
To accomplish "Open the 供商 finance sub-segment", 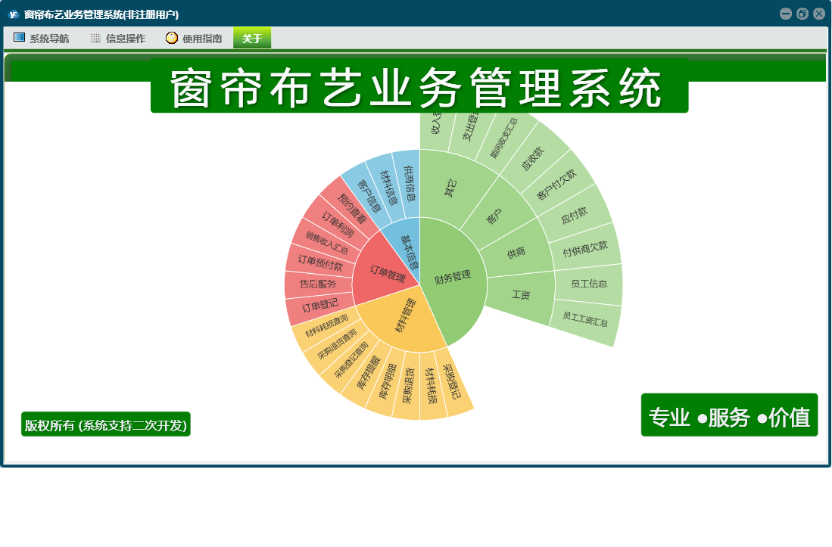I will (516, 253).
